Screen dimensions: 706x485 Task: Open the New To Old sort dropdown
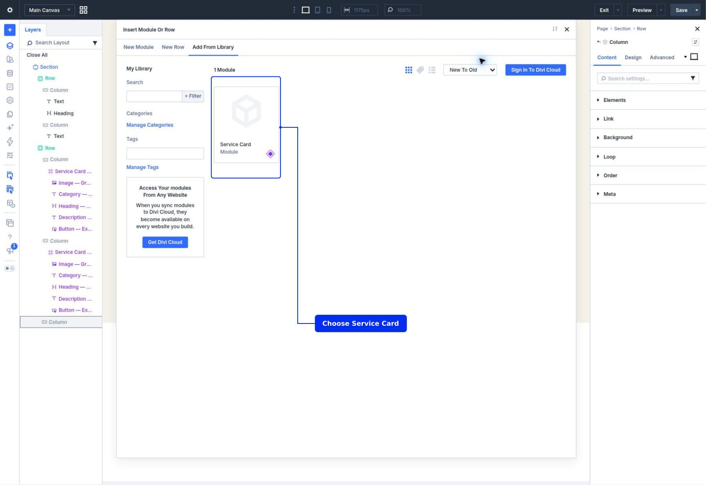tap(470, 70)
